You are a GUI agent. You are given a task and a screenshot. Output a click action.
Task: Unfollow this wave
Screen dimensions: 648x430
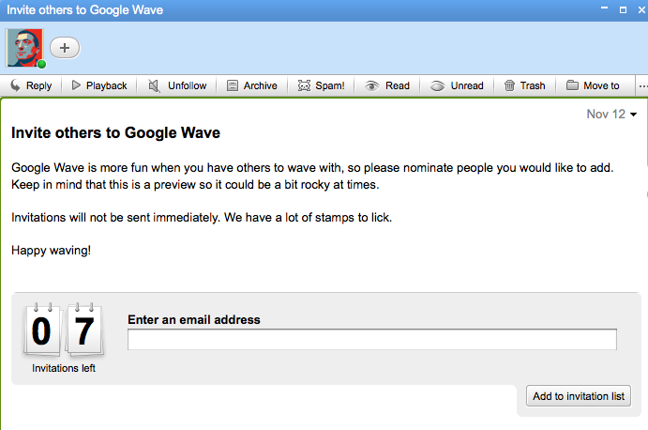[x=177, y=85]
